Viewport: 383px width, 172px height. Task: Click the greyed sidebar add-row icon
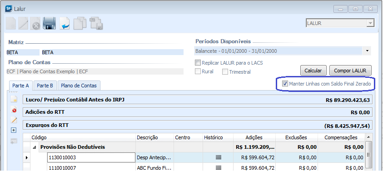[x=14, y=141]
